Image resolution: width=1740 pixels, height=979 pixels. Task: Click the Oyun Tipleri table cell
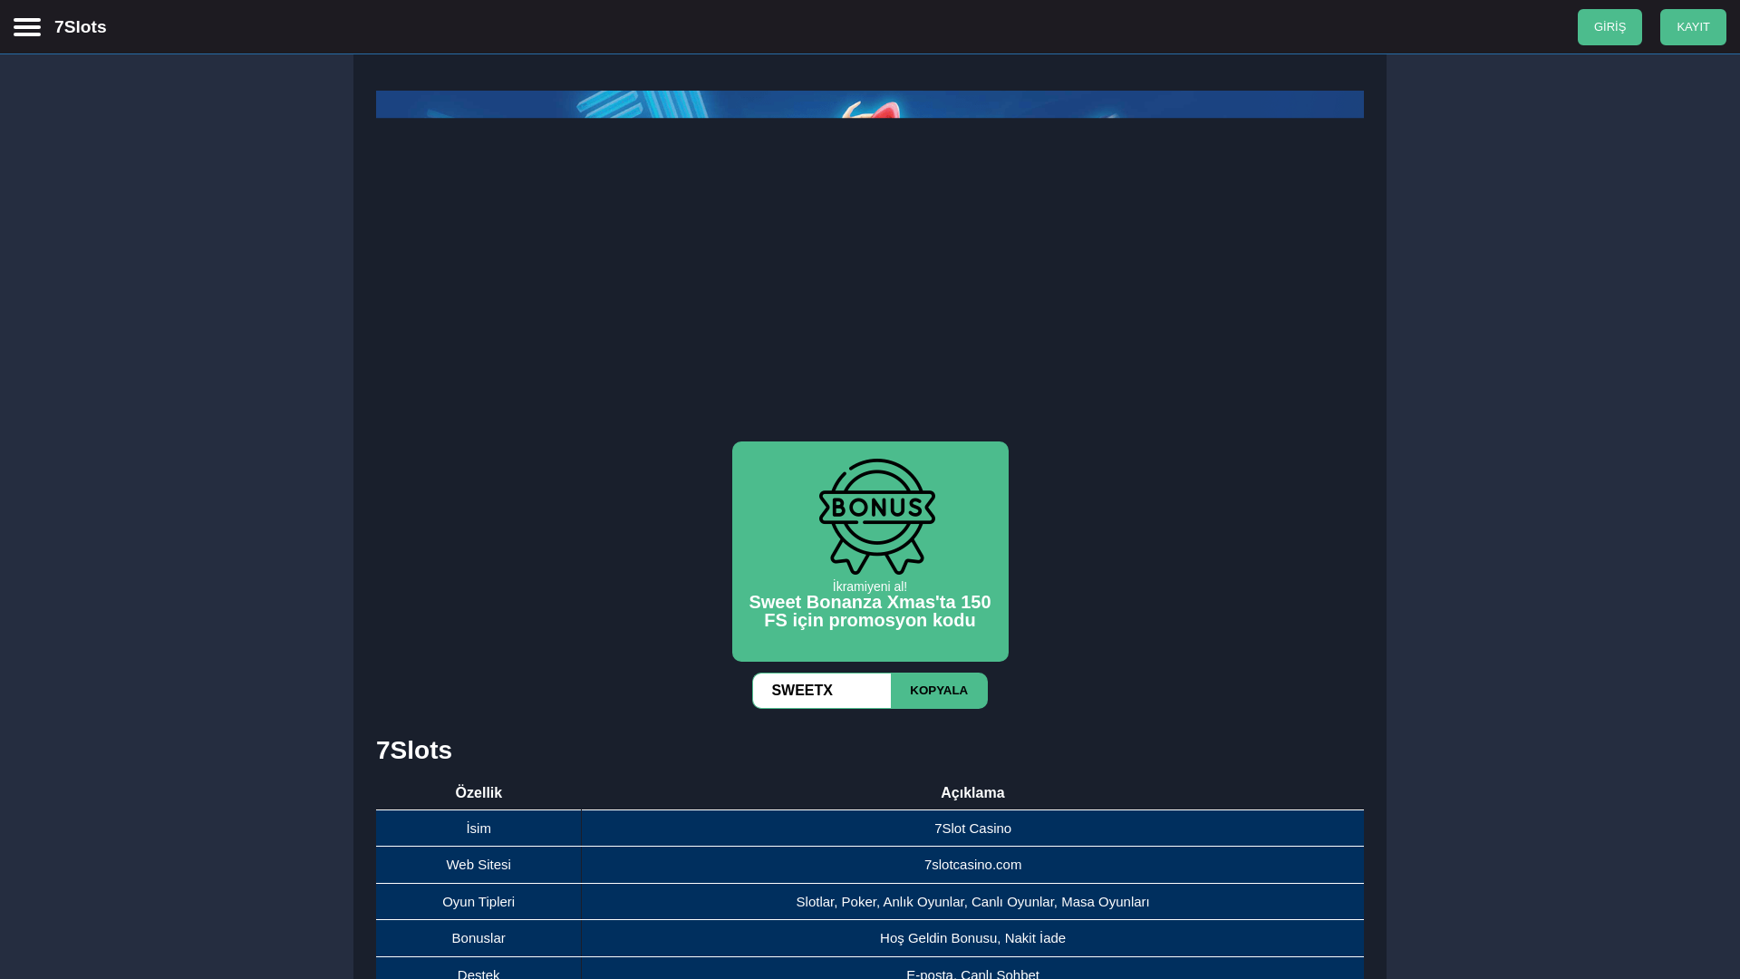tap(478, 902)
